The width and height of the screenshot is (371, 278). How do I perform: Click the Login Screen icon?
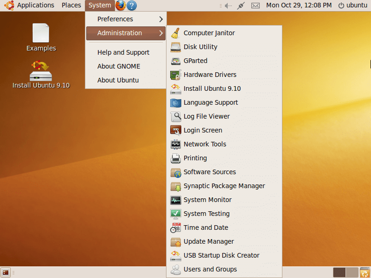(x=176, y=130)
